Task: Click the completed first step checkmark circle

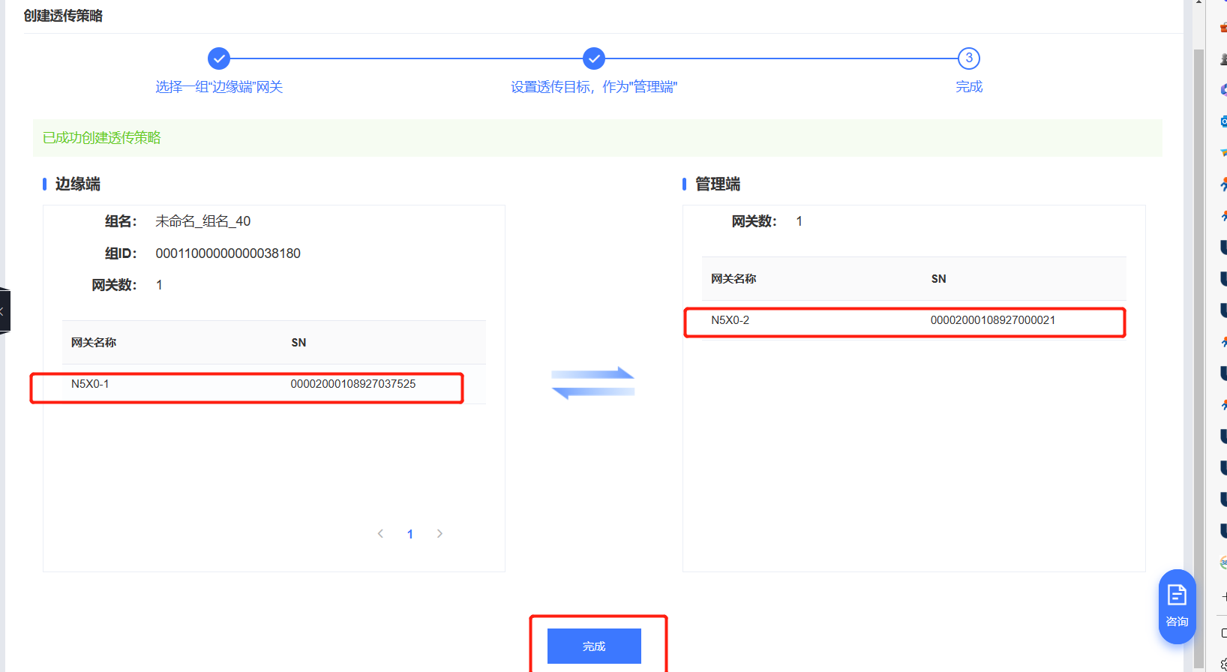Action: tap(219, 58)
